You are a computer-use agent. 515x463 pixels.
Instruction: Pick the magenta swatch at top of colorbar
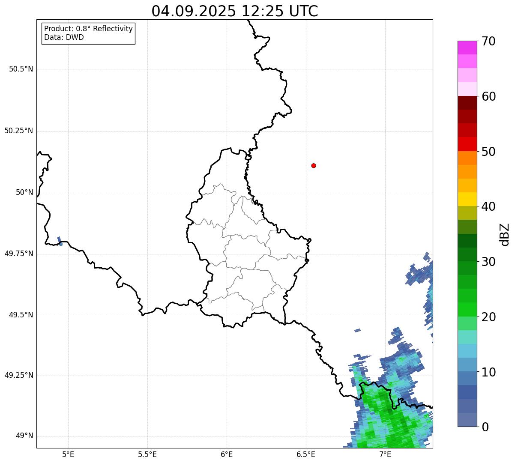click(467, 48)
